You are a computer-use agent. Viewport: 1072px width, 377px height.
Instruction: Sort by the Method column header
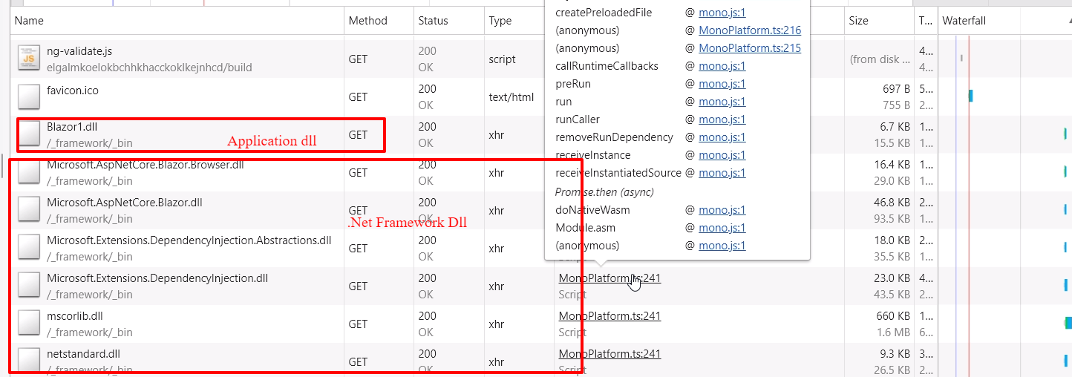[368, 21]
